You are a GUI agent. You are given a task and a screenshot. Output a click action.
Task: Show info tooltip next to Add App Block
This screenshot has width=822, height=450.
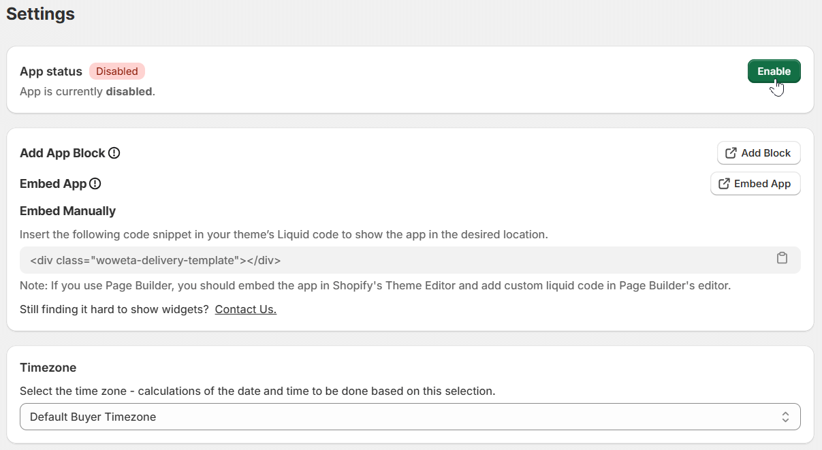point(114,153)
